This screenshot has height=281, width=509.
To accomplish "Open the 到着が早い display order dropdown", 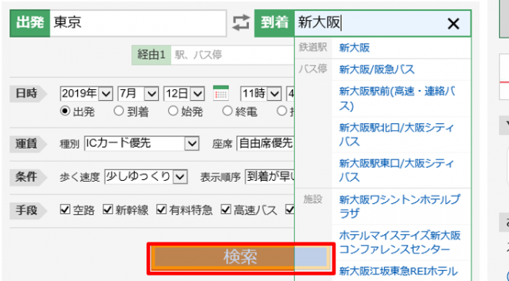I will [270, 176].
